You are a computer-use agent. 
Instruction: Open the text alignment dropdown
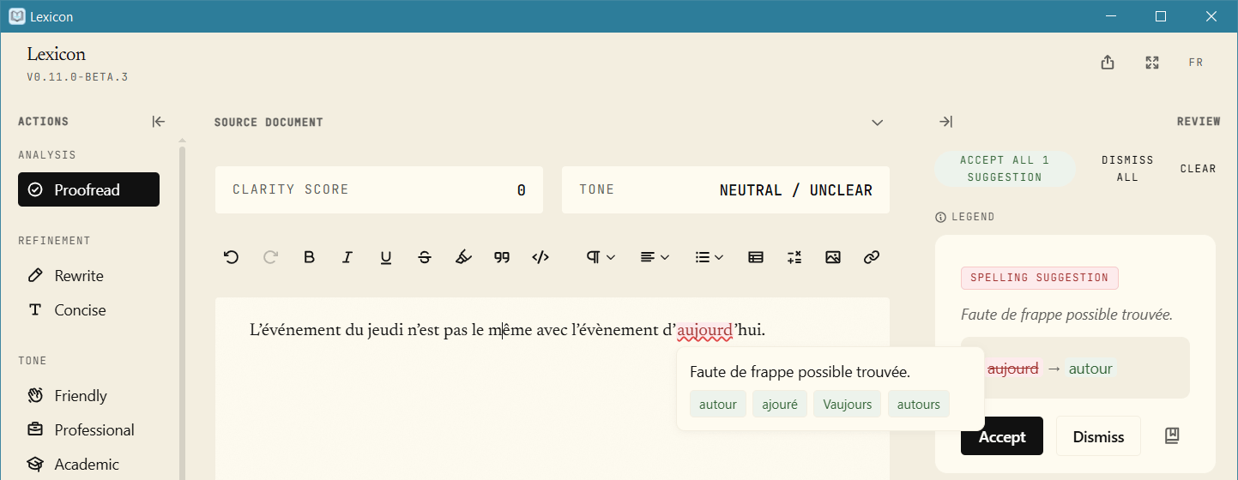655,257
